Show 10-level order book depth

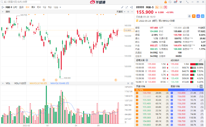click(x=201, y=86)
